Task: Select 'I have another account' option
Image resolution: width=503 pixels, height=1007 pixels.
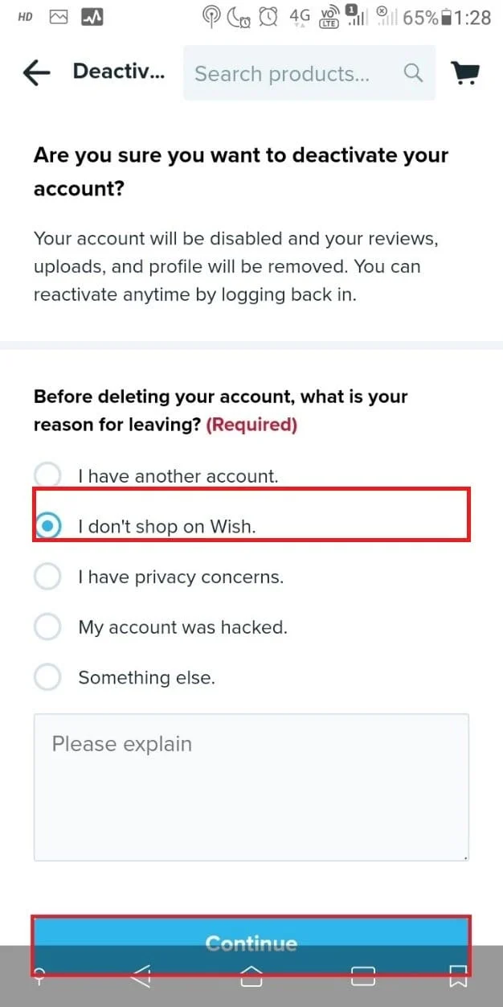Action: [x=47, y=475]
